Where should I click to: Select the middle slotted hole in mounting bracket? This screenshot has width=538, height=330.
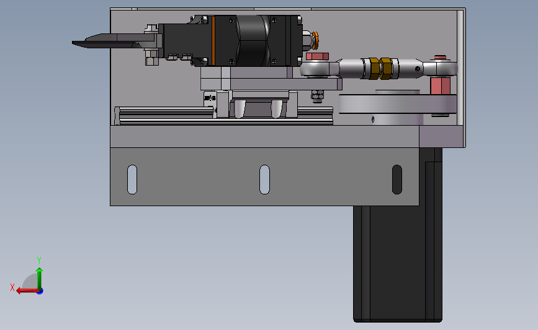(x=264, y=180)
